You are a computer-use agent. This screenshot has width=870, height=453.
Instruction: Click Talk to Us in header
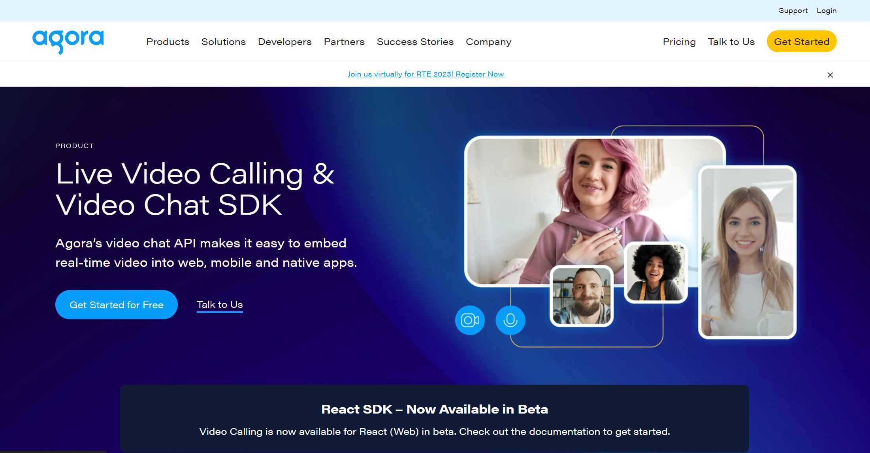[731, 42]
